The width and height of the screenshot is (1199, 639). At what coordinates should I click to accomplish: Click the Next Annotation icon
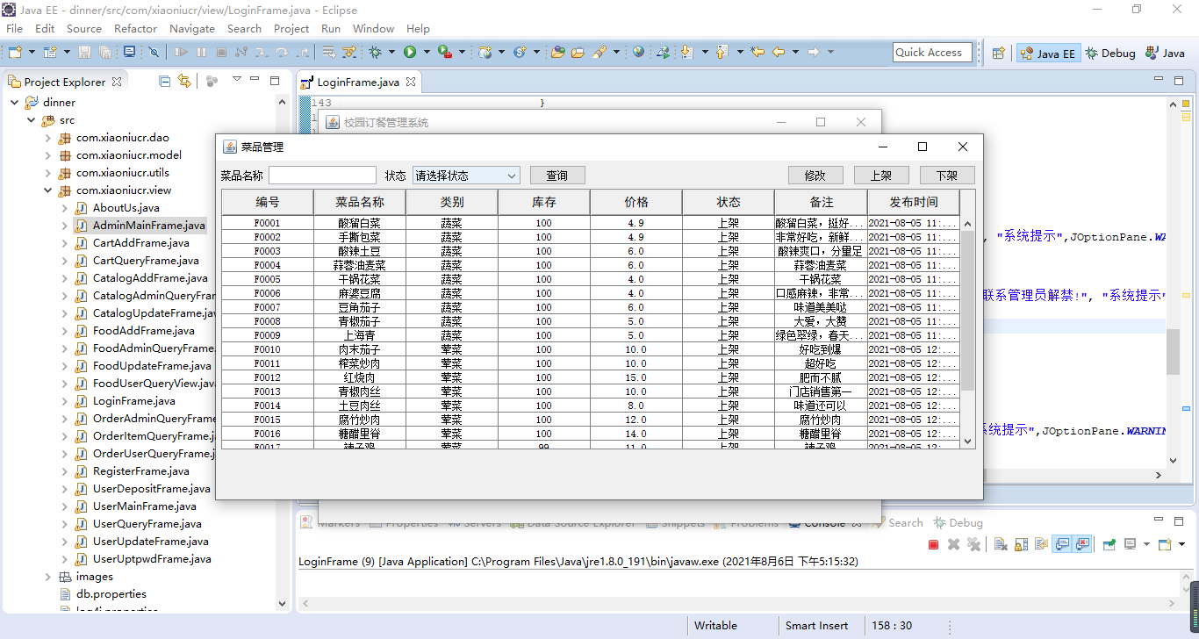coord(686,52)
